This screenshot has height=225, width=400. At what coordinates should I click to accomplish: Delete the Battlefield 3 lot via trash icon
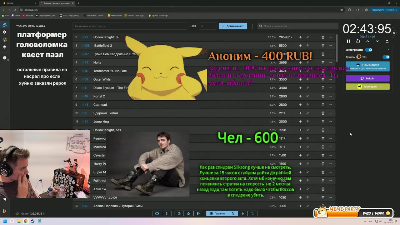(x=323, y=46)
